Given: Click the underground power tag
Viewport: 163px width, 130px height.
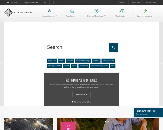Looking at the screenshot, I should pos(99,66).
